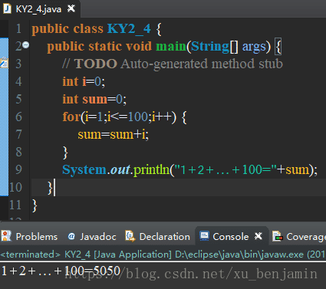326x289 pixels.
Task: Click args parameter in main signature
Action: (x=254, y=48)
